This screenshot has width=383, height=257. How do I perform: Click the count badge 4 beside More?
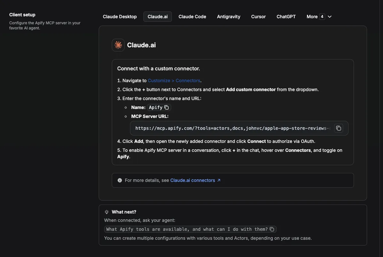pyautogui.click(x=322, y=17)
